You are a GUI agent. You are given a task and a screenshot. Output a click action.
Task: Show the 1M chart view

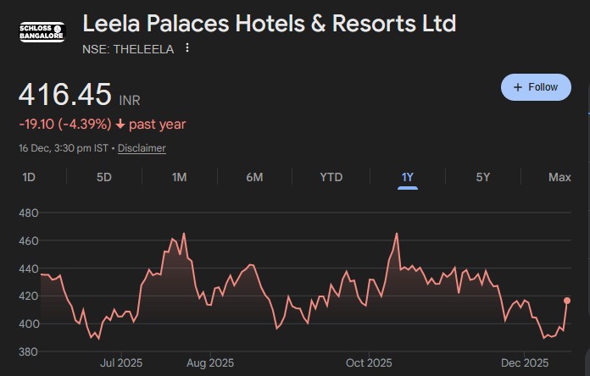coord(179,177)
